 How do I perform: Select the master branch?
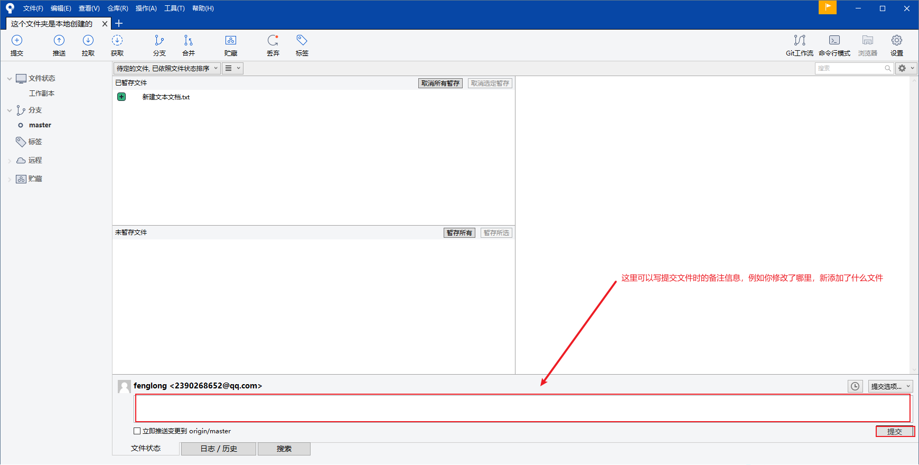40,125
